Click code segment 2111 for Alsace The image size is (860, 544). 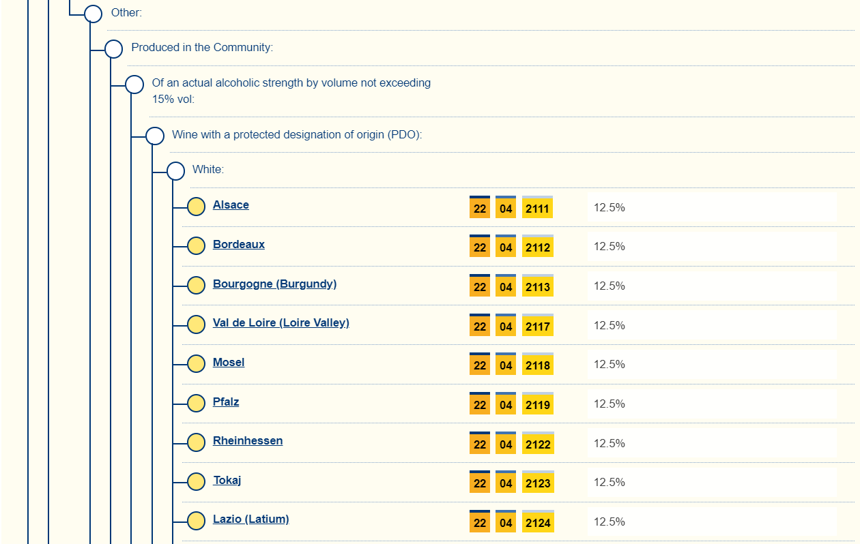coord(537,208)
